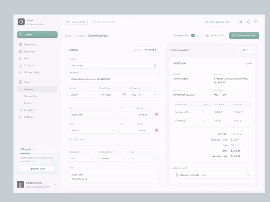Open the Sale 5th coupon dropdown
The height and width of the screenshot is (202, 270).
pos(113,158)
